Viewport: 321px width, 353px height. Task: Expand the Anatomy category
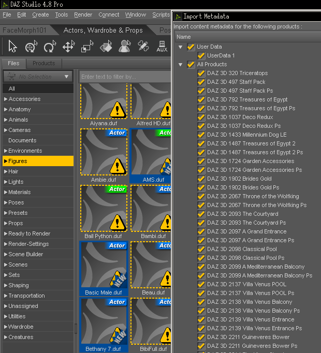[6, 109]
